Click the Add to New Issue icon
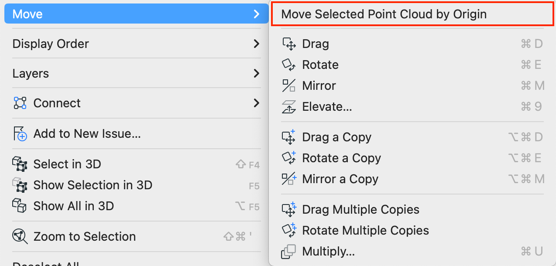 pos(20,133)
